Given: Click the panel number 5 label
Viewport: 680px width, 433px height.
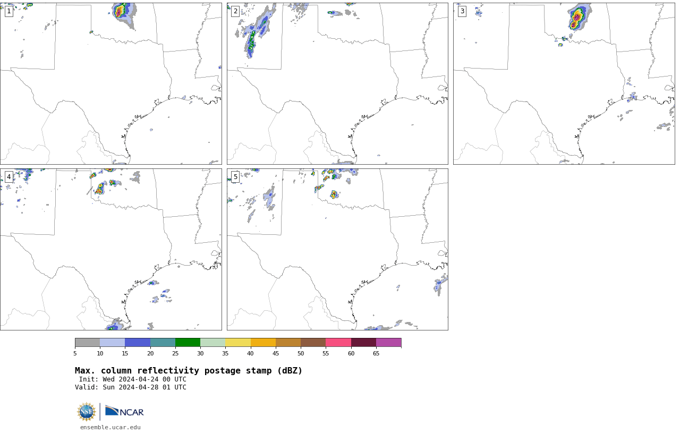Looking at the screenshot, I should point(235,177).
